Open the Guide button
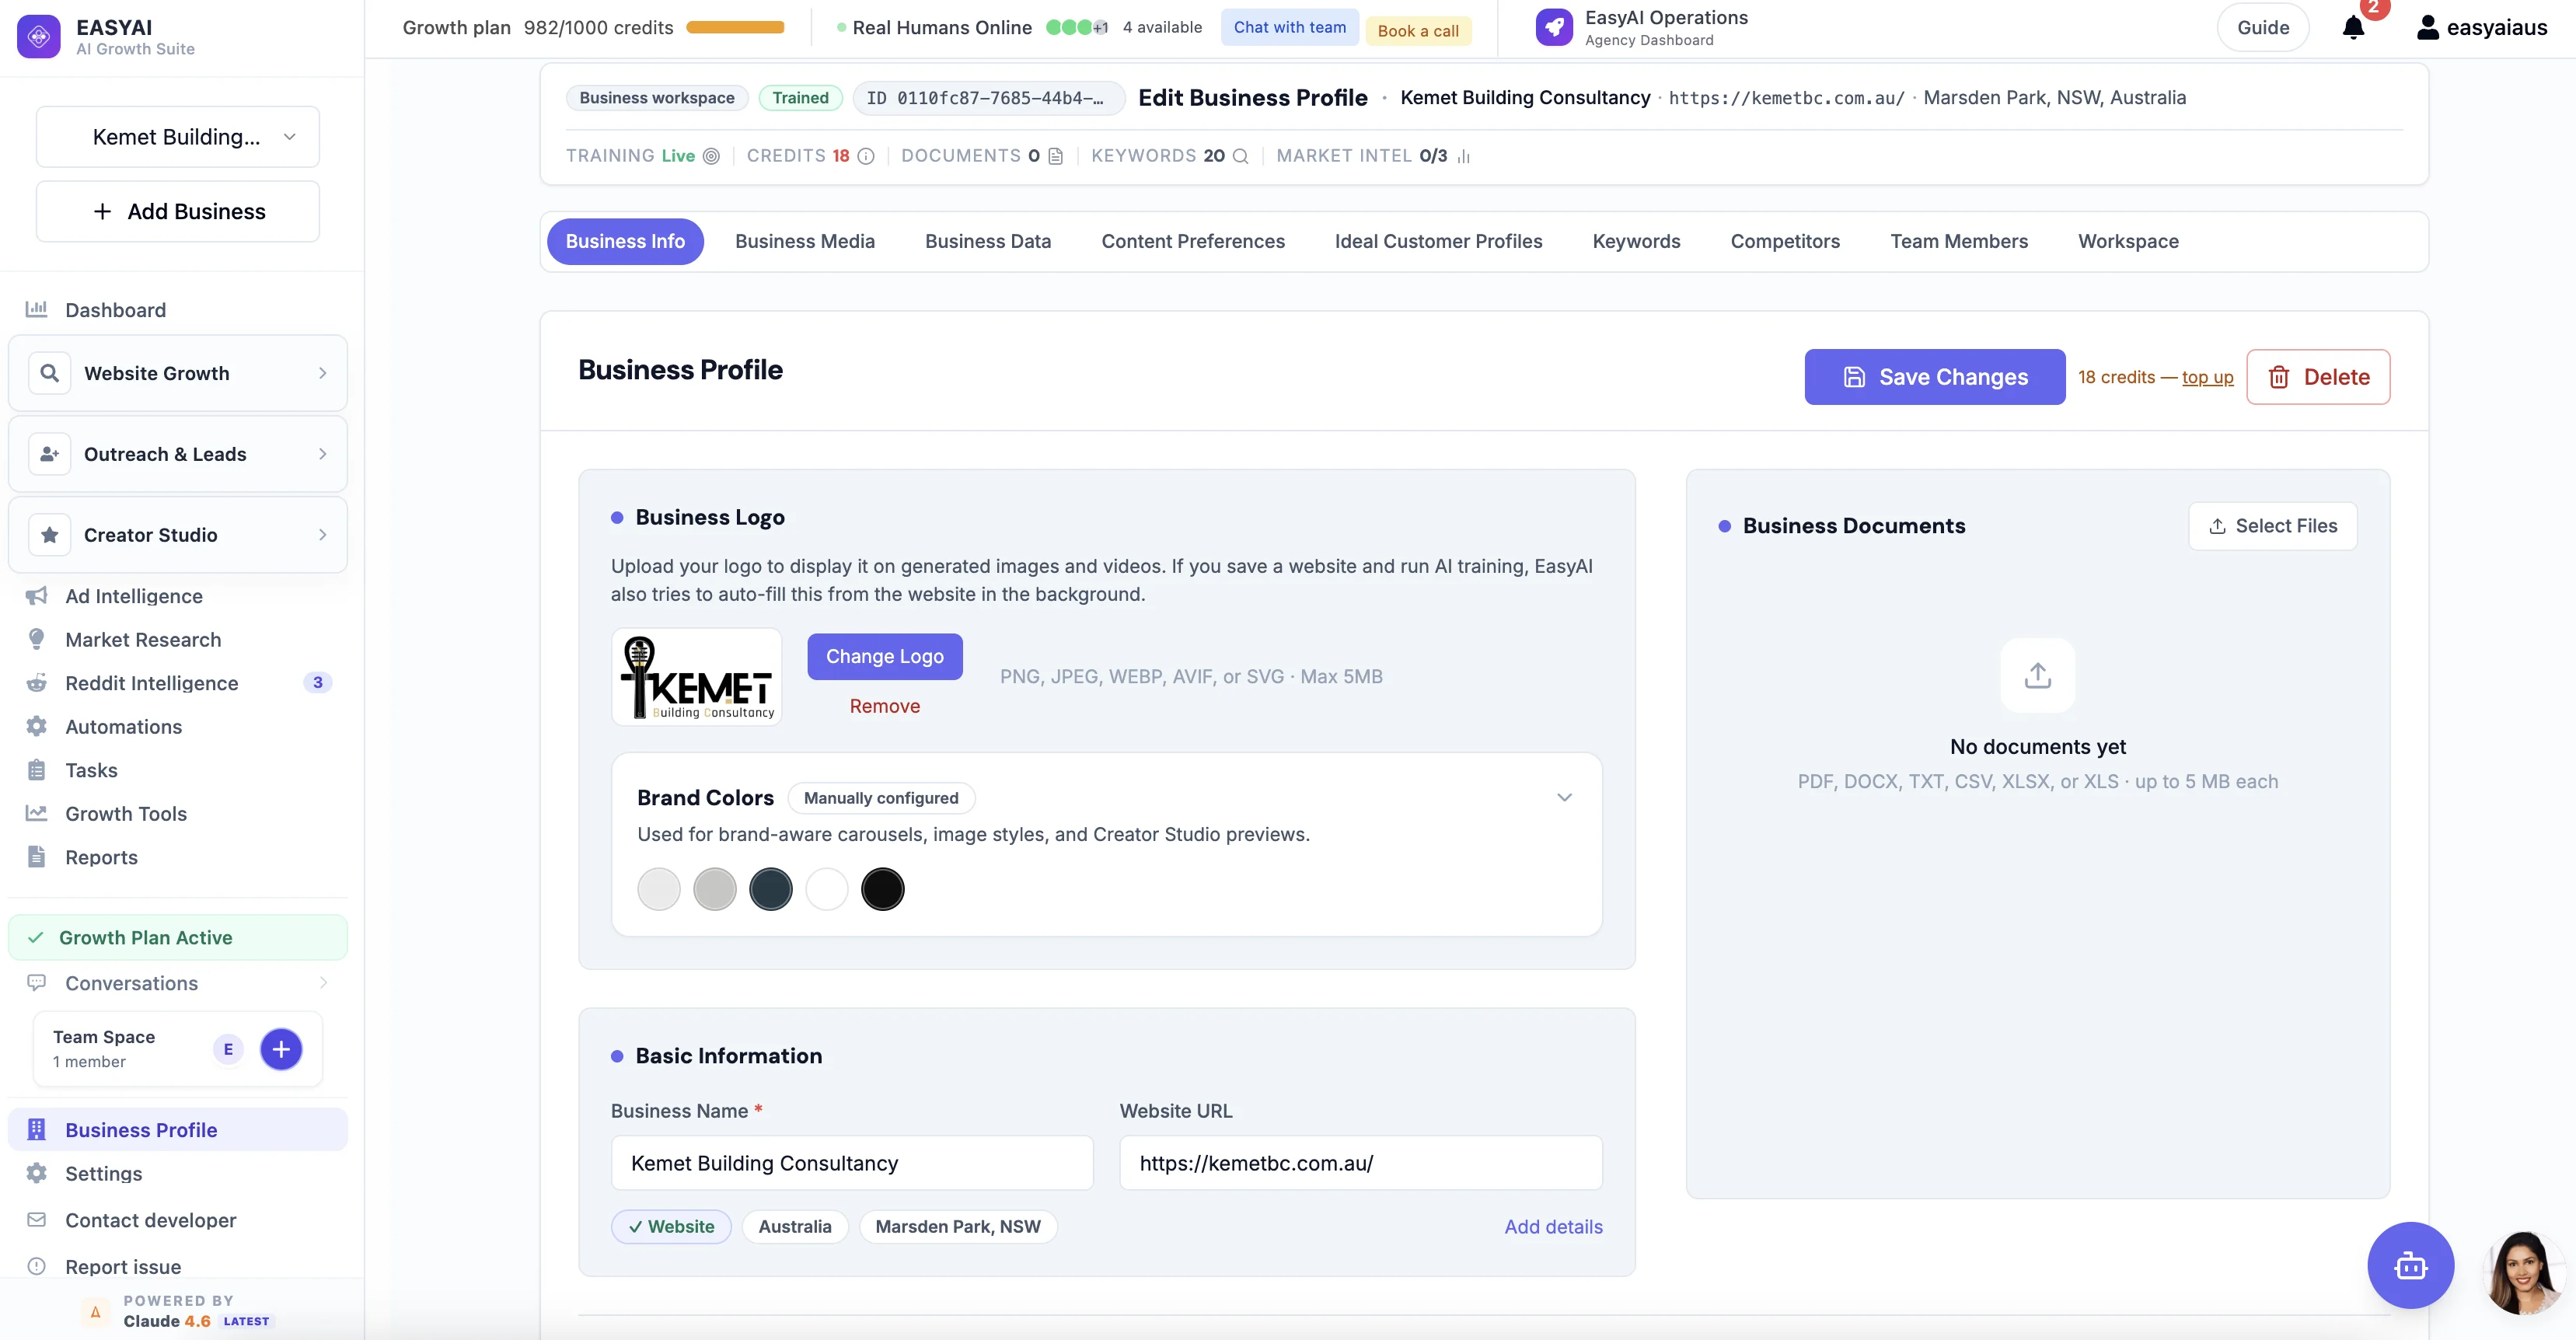The height and width of the screenshot is (1340, 2576). [x=2262, y=28]
